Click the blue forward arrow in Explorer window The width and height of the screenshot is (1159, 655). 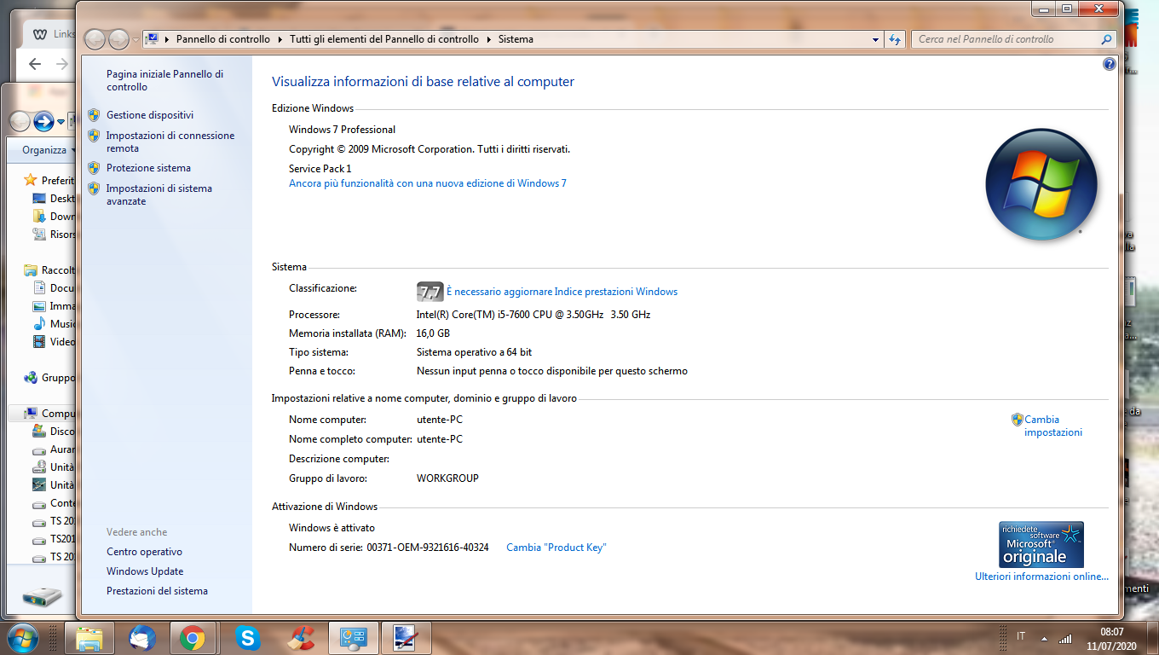click(x=44, y=122)
